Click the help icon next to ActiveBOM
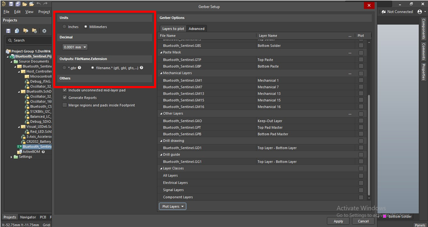This screenshot has width=428, height=227. pos(43,151)
